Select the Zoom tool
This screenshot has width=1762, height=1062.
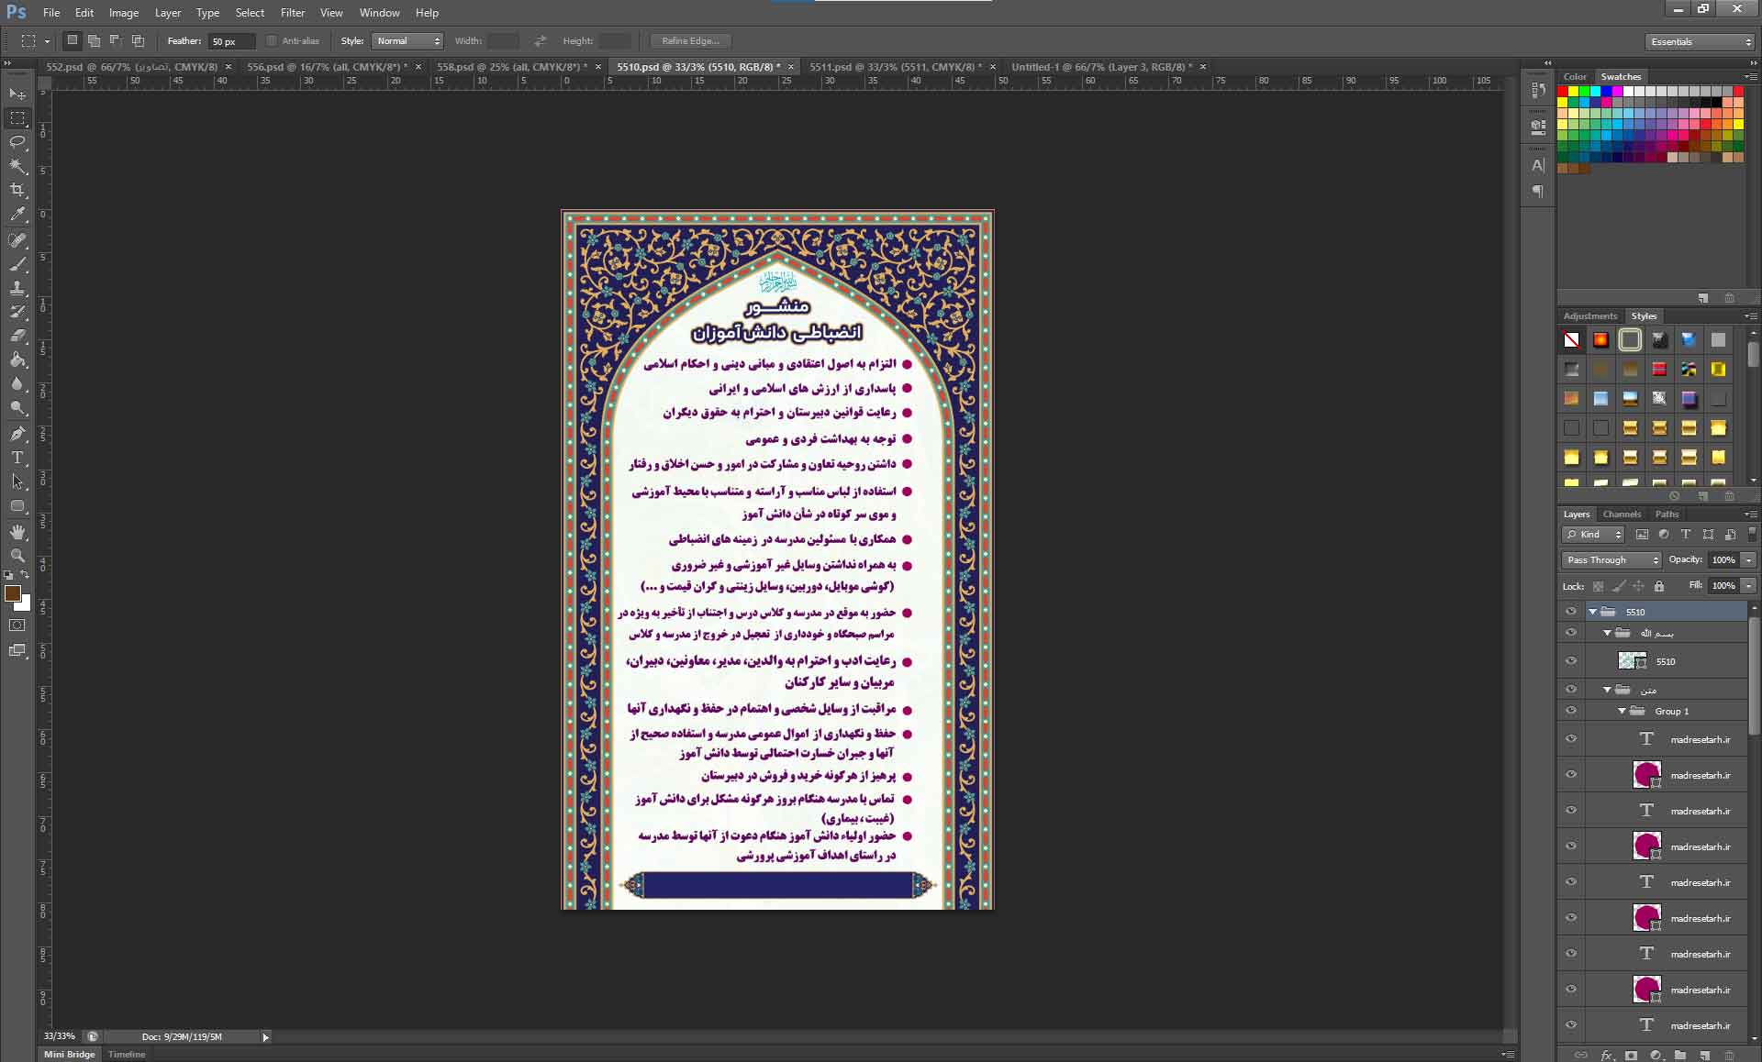coord(17,556)
